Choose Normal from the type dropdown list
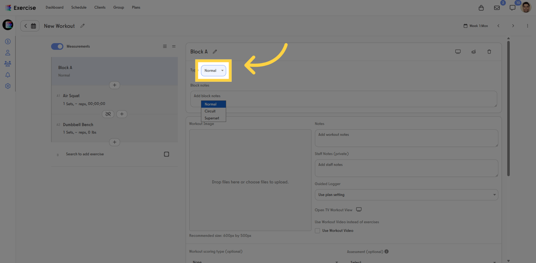Screen dimensions: 536x263 [x=213, y=104]
